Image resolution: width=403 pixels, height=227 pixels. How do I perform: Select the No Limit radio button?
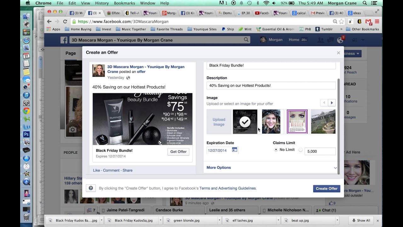[276, 150]
